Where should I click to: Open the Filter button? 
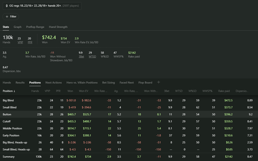pos(11,17)
